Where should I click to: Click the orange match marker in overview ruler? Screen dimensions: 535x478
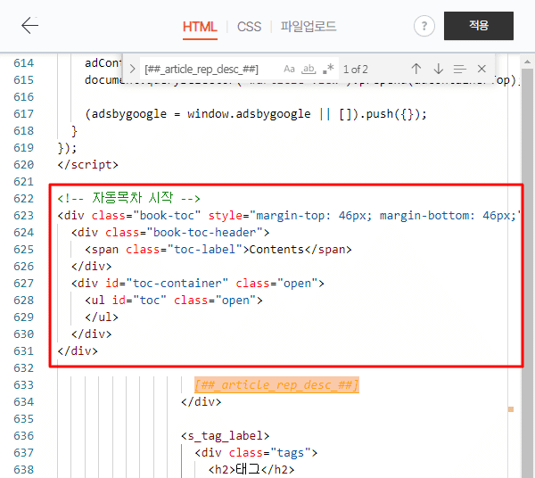pyautogui.click(x=511, y=409)
